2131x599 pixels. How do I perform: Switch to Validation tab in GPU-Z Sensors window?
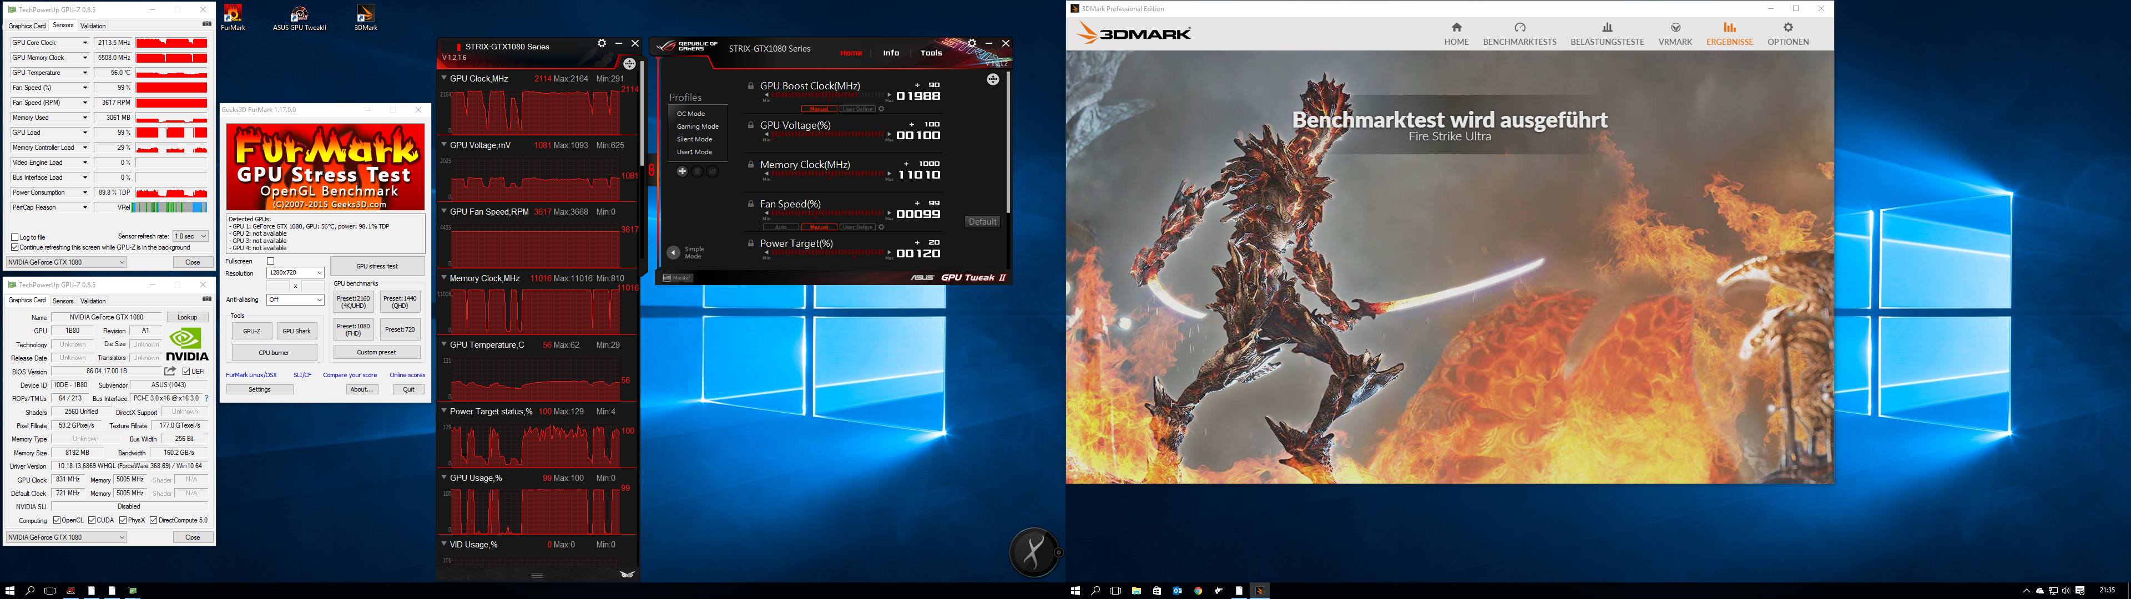(x=93, y=26)
